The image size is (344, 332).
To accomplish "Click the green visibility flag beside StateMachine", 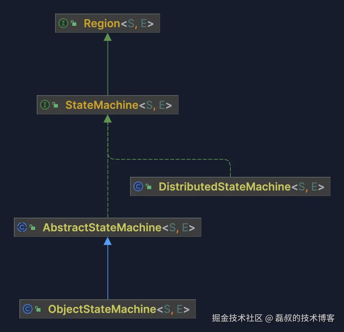I will 55,105.
